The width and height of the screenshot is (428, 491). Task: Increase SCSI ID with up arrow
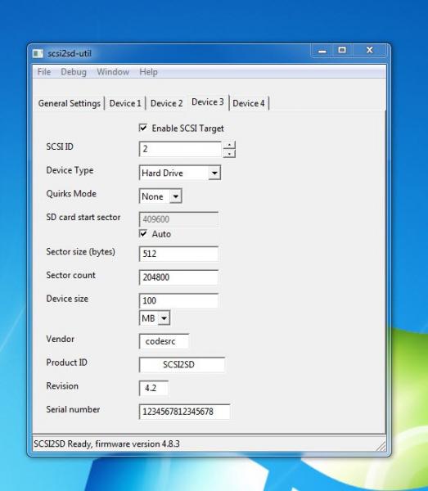229,145
